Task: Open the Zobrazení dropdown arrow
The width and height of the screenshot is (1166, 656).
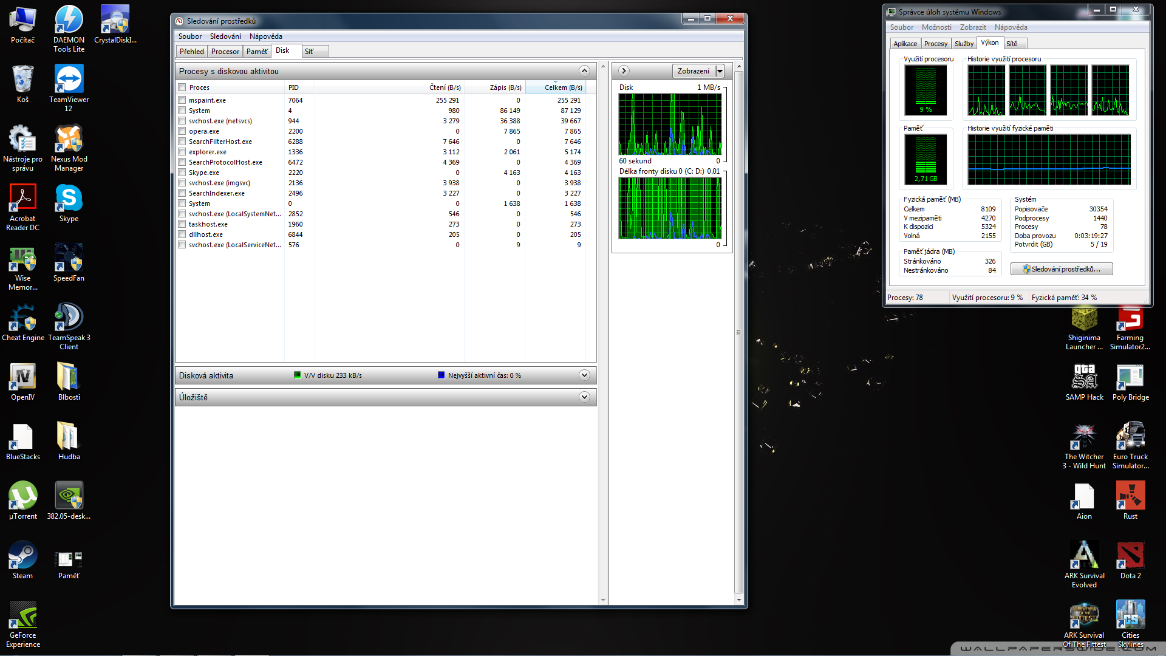Action: (x=720, y=71)
